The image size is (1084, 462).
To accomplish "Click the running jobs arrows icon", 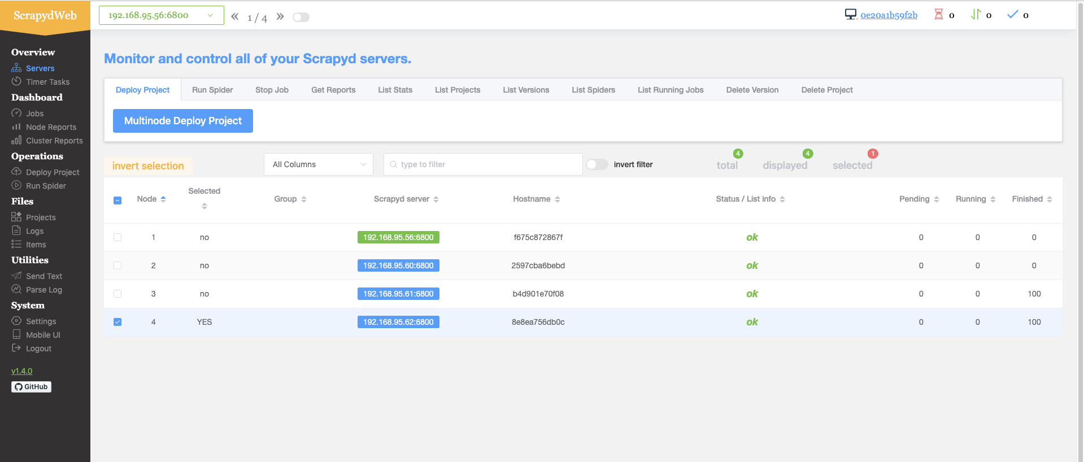I will [x=976, y=14].
